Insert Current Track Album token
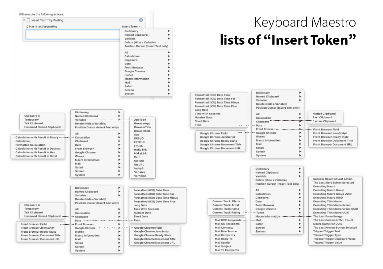The height and width of the screenshot is (269, 383). [x=226, y=201]
